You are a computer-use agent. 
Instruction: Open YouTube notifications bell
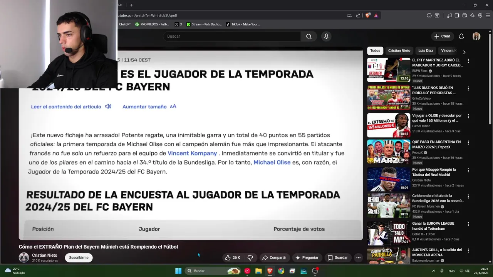461,36
